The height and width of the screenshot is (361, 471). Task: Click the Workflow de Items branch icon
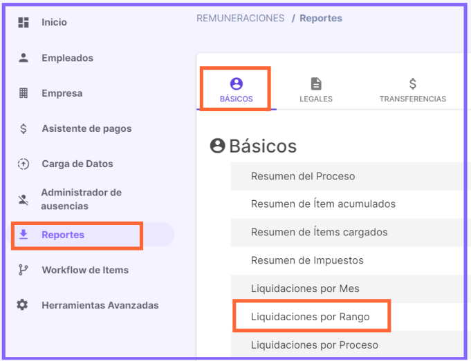point(24,270)
